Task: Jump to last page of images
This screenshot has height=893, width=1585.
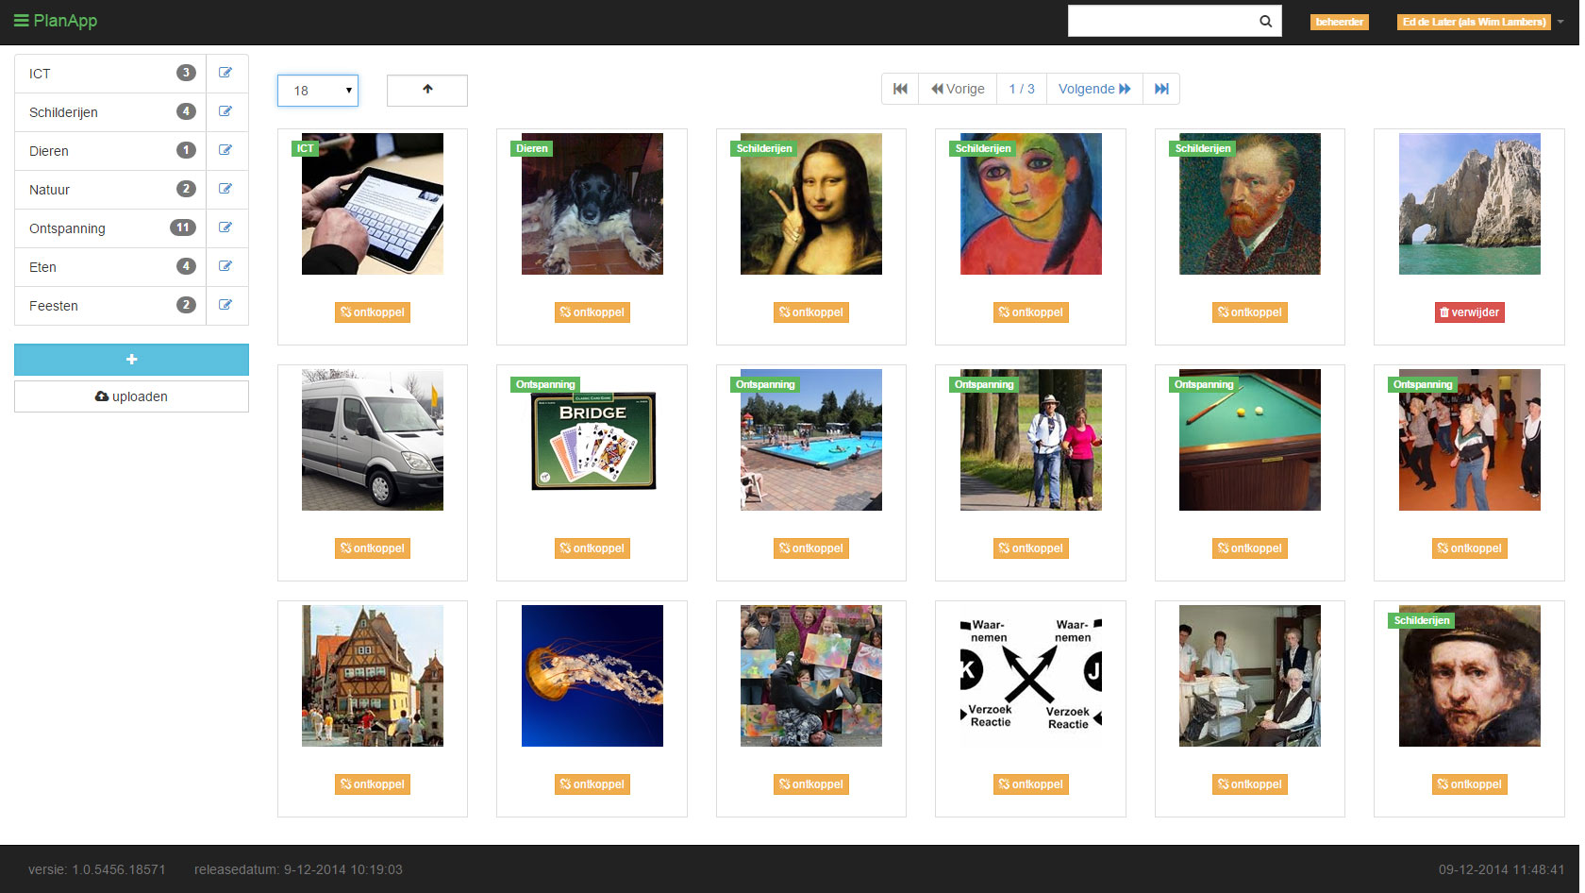Action: pos(1161,89)
